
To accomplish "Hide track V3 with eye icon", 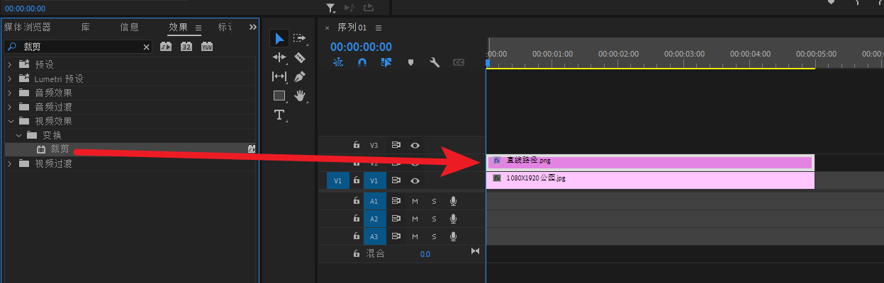I will pos(415,145).
